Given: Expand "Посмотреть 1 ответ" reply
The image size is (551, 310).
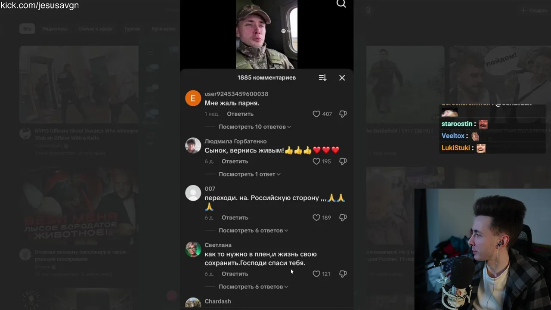Looking at the screenshot, I should pyautogui.click(x=250, y=174).
